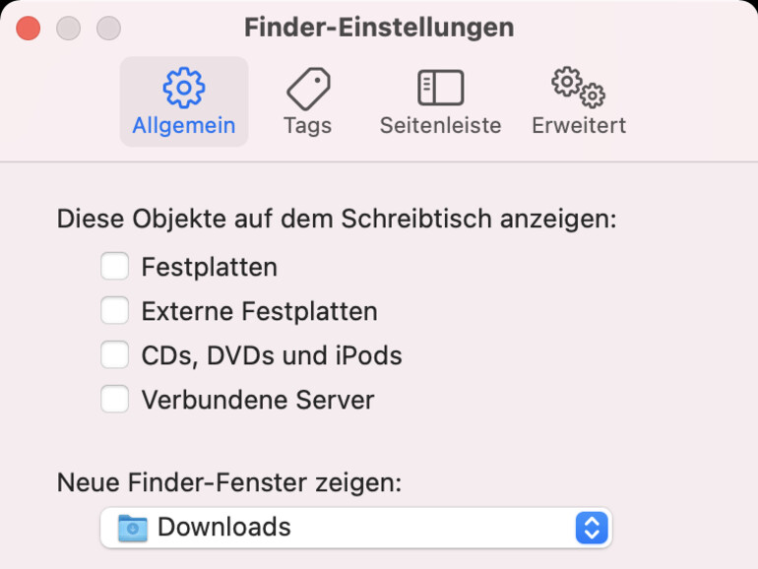This screenshot has height=569, width=758.
Task: Click the Tags label icon
Action: coord(307,89)
